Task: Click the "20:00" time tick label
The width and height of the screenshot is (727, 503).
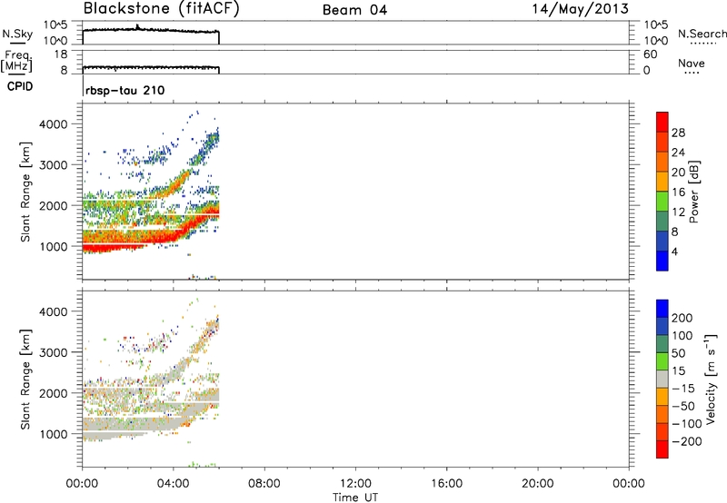Action: click(x=538, y=484)
